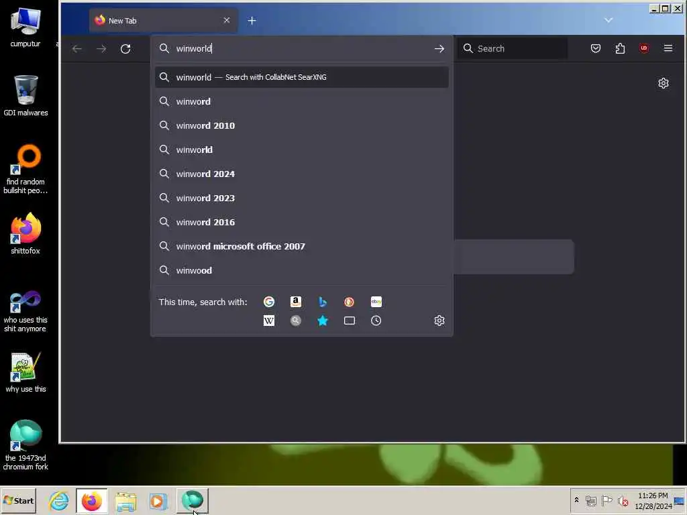The width and height of the screenshot is (687, 515).
Task: Pick the 'winword 2016' suggestion
Action: tap(301, 222)
